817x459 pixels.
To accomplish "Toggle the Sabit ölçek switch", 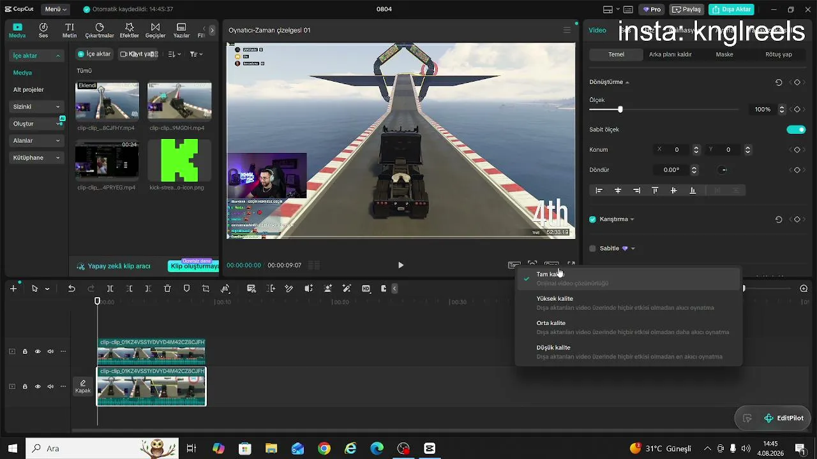I will pos(796,129).
